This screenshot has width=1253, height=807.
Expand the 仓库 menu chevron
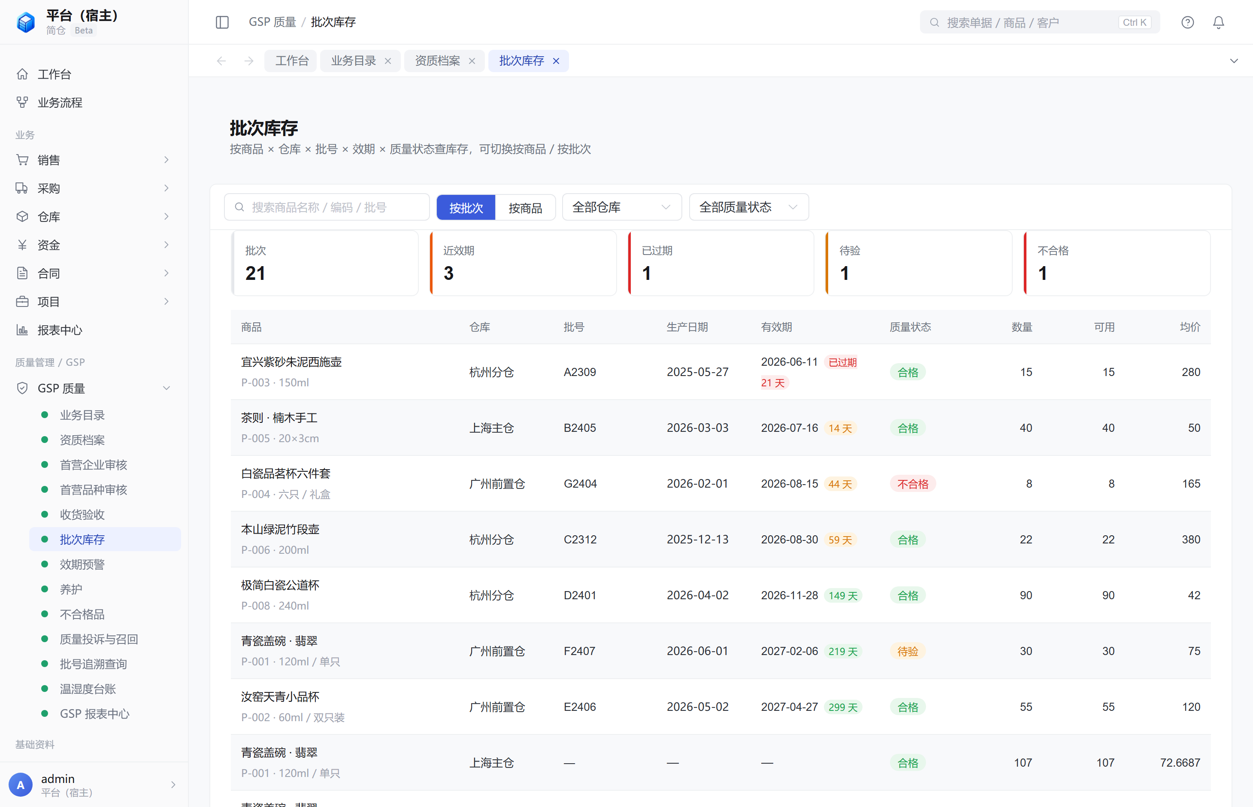coord(166,216)
